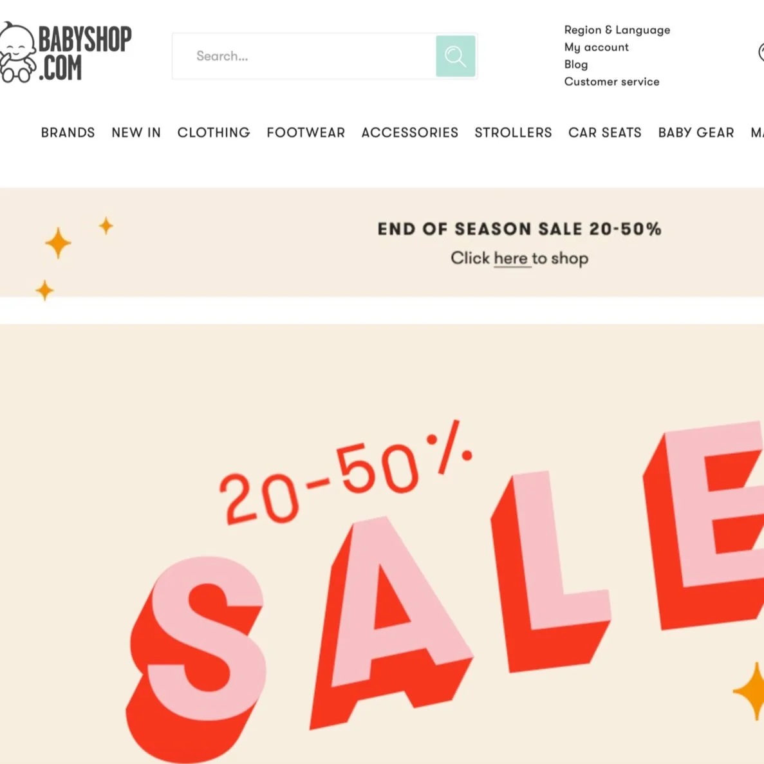Click inside the Search text field

coord(304,56)
